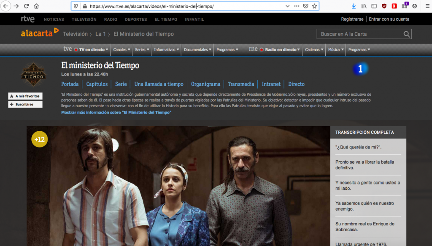Open the downloads panel
Image resolution: width=432 pixels, height=246 pixels.
pos(354,6)
